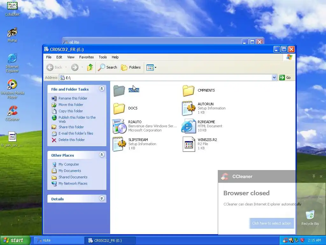Expand the Details panel
This screenshot has width=326, height=245.
coord(102,198)
